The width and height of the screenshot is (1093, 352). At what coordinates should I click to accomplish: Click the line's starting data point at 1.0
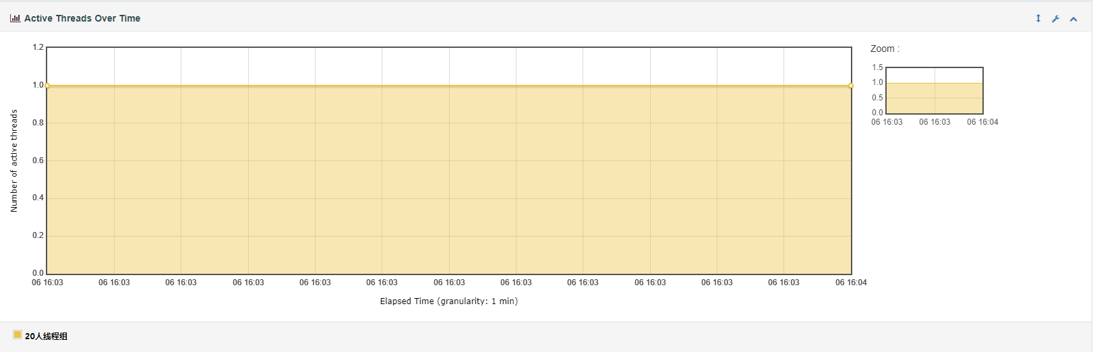pyautogui.click(x=47, y=86)
